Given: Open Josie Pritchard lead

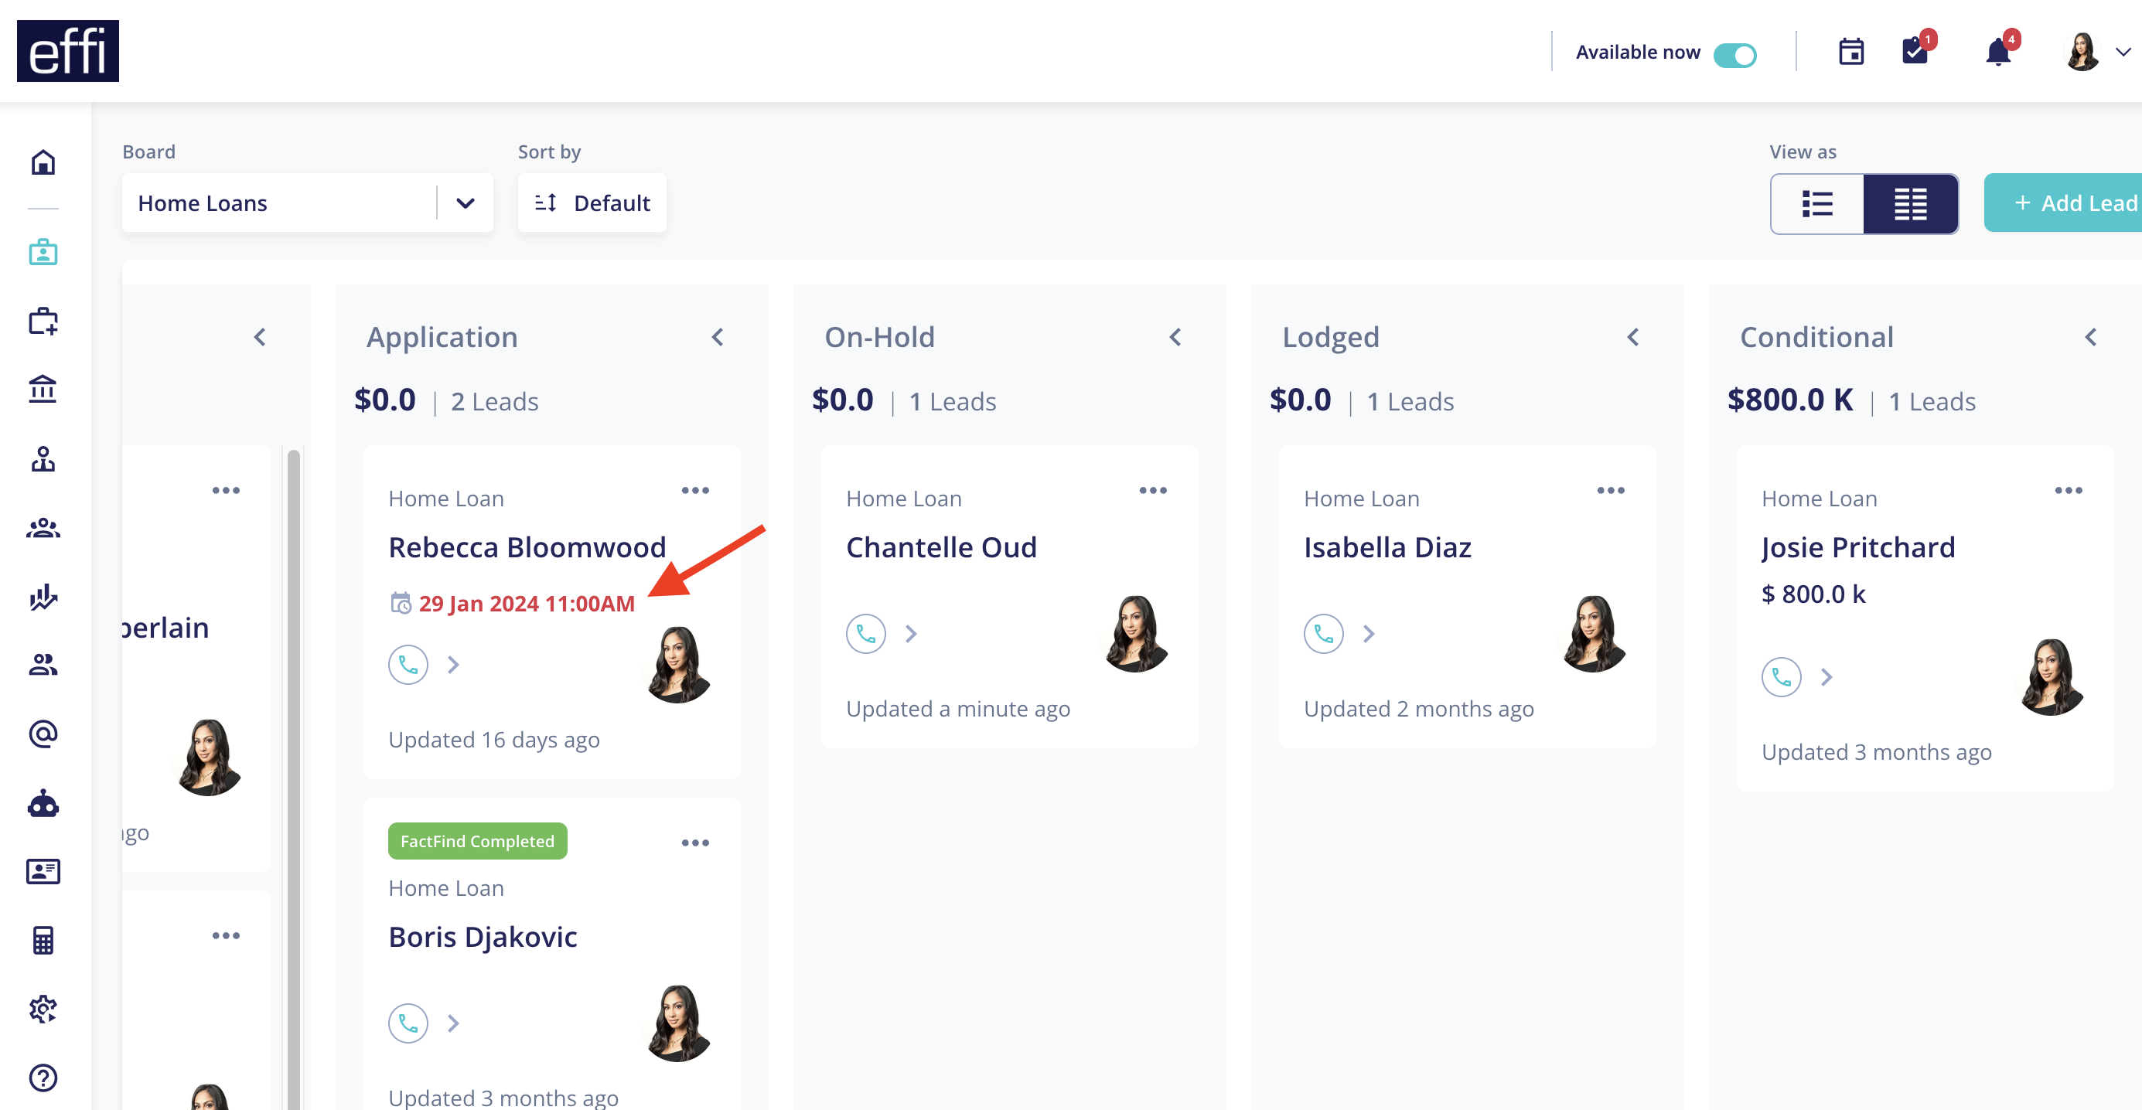Looking at the screenshot, I should (x=1858, y=547).
